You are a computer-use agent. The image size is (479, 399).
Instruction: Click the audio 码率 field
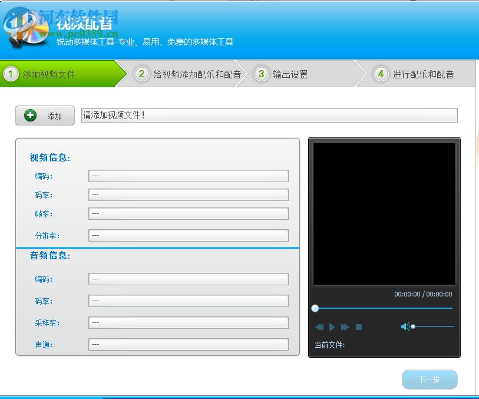(x=189, y=301)
